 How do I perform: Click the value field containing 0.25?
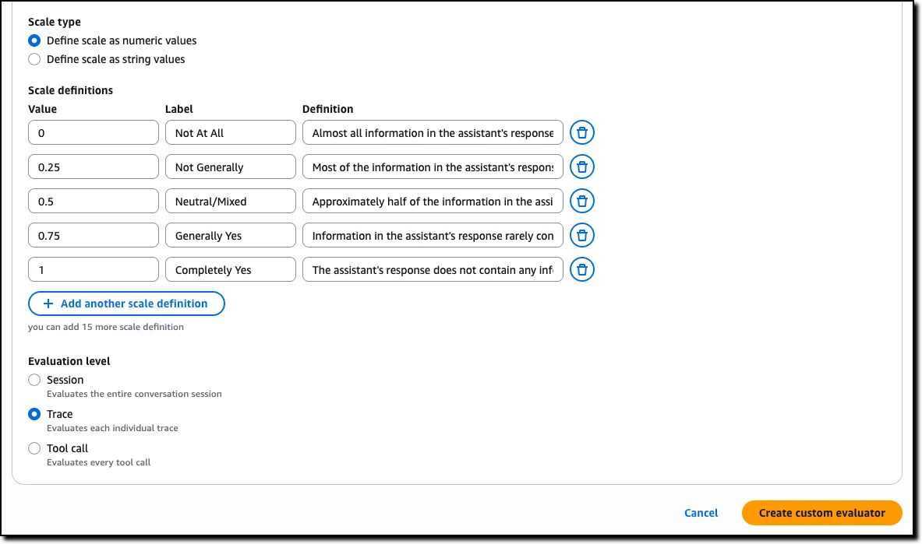pyautogui.click(x=93, y=167)
